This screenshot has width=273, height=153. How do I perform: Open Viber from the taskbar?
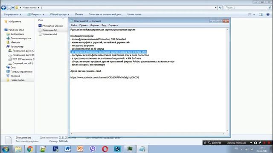coord(93,149)
